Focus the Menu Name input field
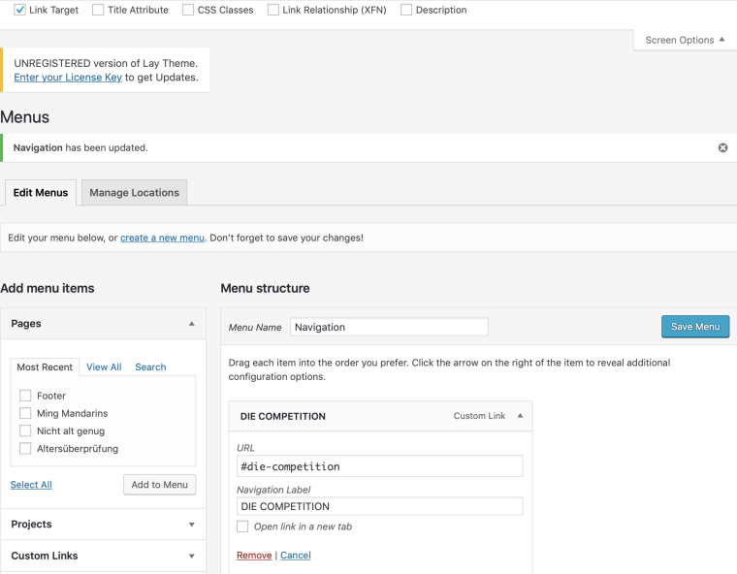 click(x=389, y=327)
